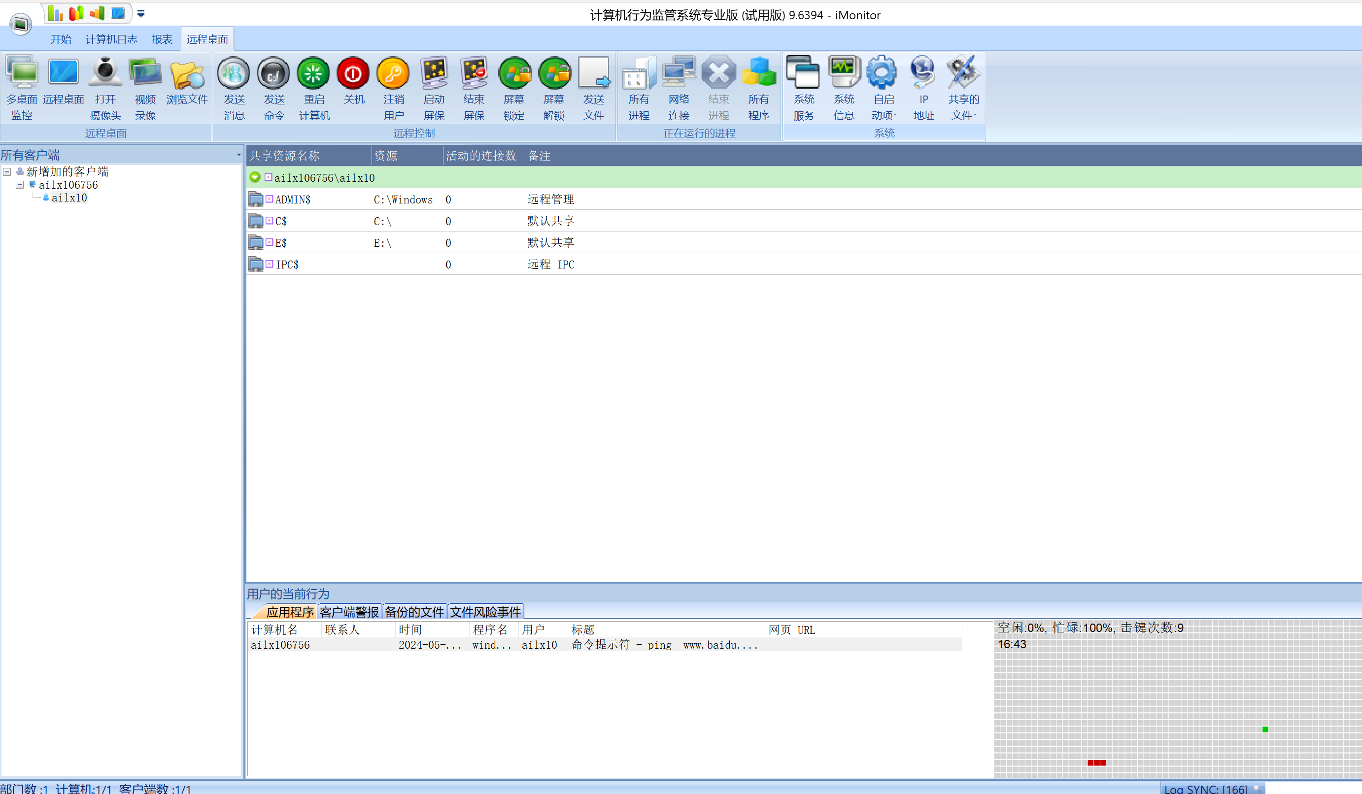The image size is (1362, 794).
Task: Open 所有客户端 panel dropdown arrow
Action: coord(238,155)
